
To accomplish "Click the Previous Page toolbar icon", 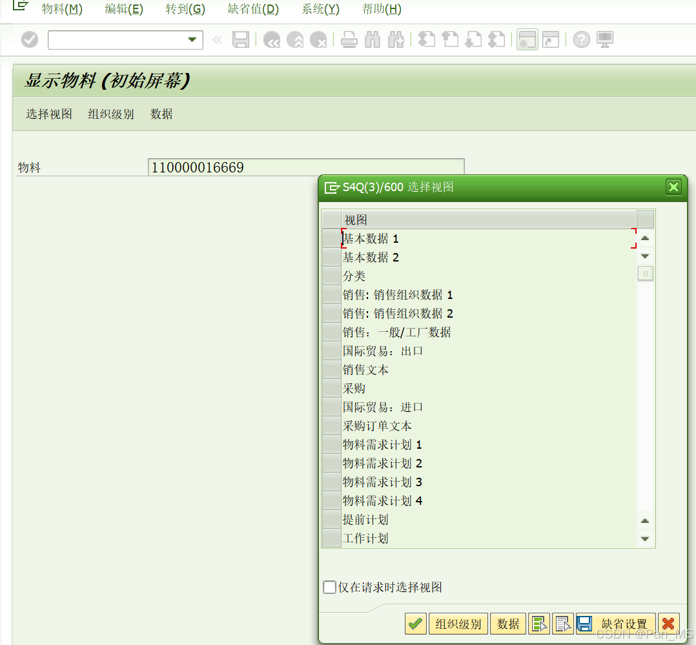I will click(450, 40).
